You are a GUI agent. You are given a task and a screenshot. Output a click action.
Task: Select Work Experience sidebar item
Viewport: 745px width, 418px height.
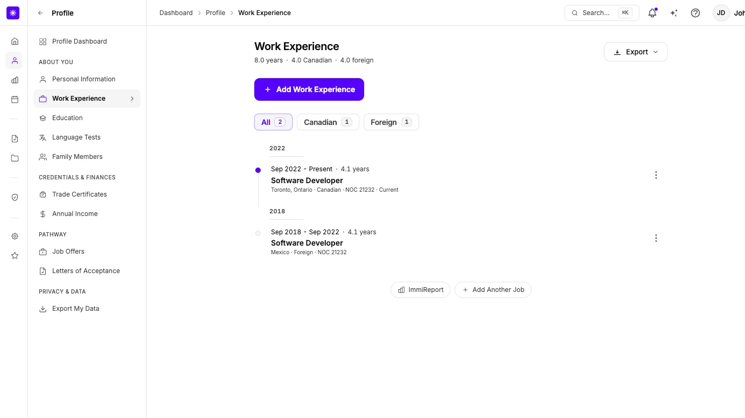(87, 99)
